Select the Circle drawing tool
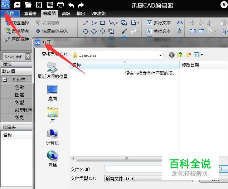The width and height of the screenshot is (228, 189). pyautogui.click(x=86, y=31)
